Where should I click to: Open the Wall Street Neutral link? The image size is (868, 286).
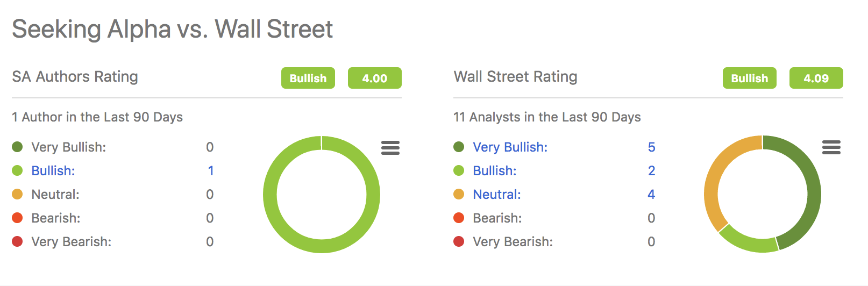pos(496,195)
